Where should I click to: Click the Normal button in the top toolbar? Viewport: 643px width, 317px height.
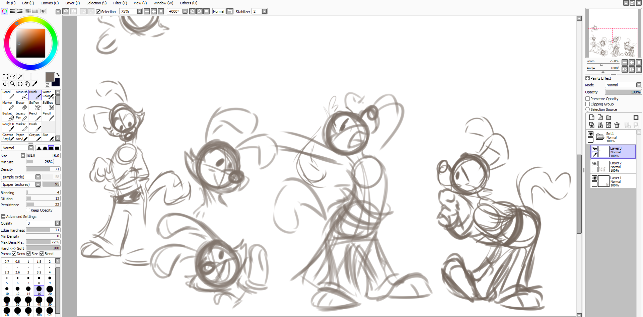point(219,11)
